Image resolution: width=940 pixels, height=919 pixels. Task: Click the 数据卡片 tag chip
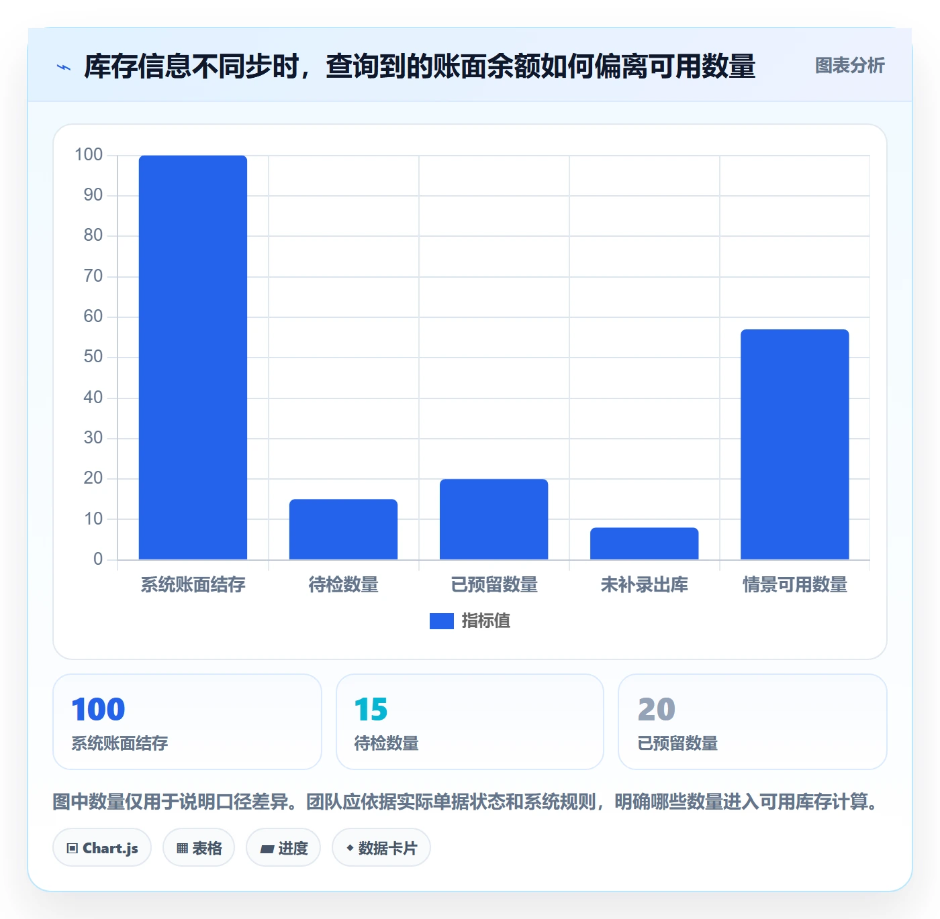pyautogui.click(x=381, y=848)
